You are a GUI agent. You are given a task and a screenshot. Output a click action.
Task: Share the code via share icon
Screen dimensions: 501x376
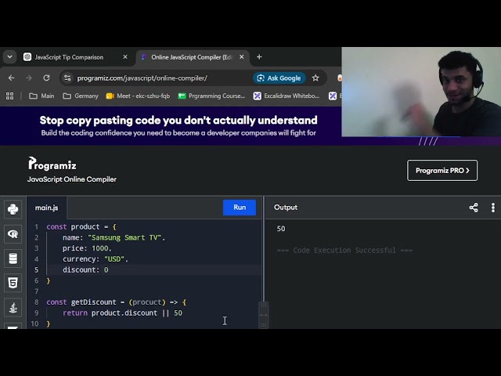(x=474, y=208)
